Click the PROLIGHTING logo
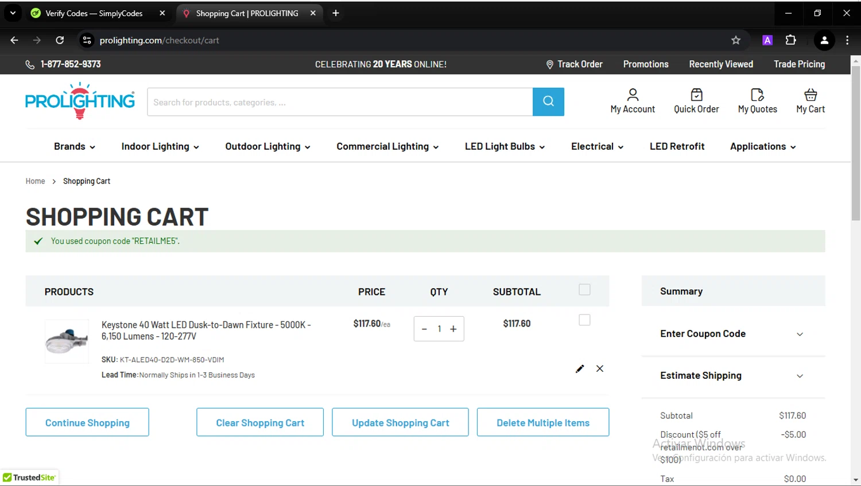Viewport: 861px width, 486px height. click(80, 101)
